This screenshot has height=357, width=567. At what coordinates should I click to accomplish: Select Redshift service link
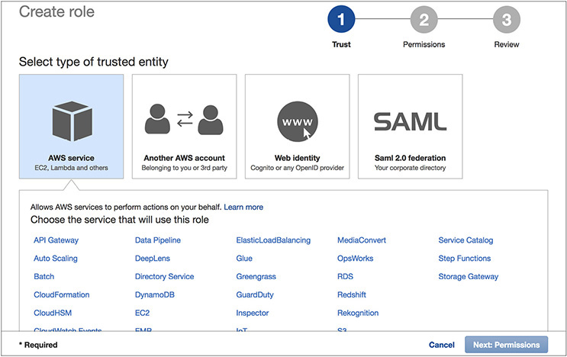353,294
